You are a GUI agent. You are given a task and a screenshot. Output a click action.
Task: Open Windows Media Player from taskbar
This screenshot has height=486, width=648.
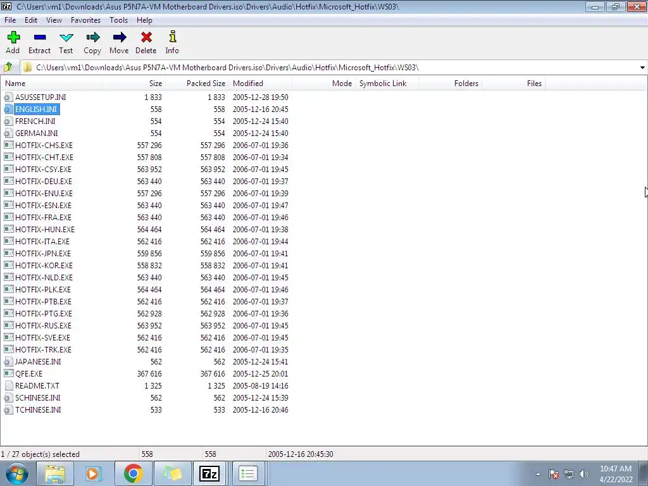(x=94, y=473)
